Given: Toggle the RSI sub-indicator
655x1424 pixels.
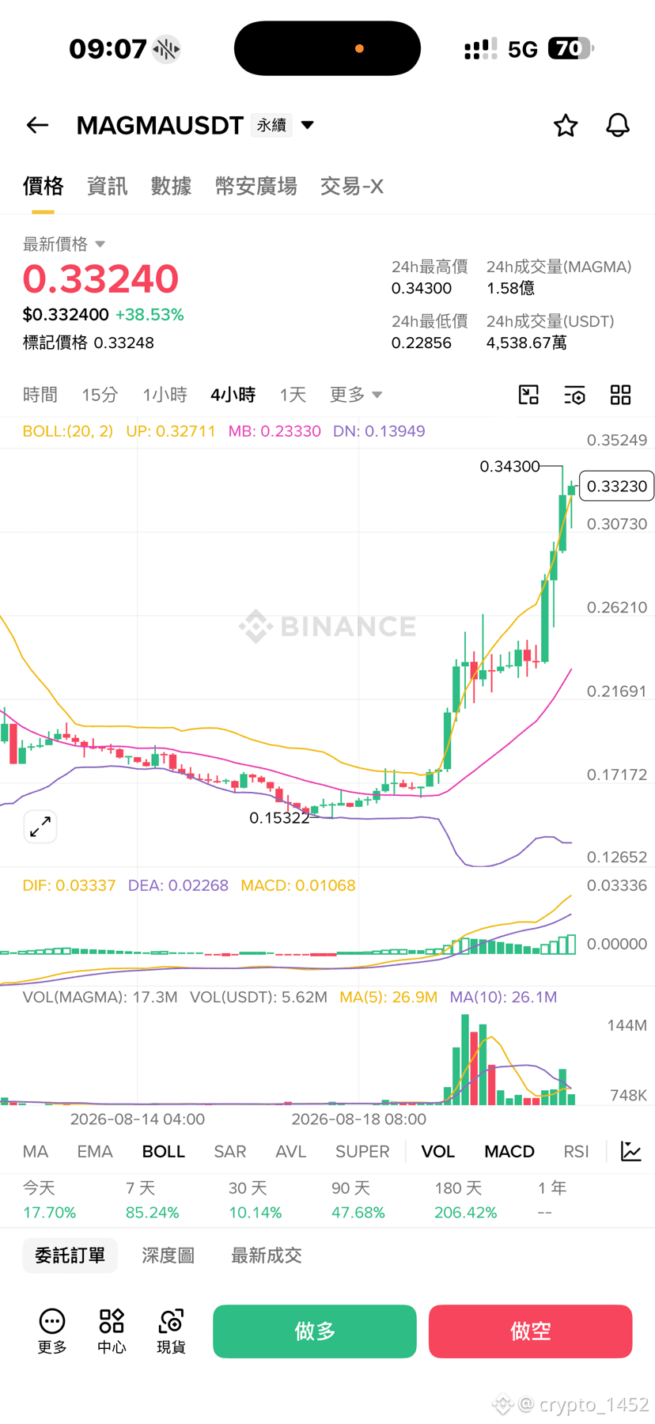Looking at the screenshot, I should click(576, 1151).
